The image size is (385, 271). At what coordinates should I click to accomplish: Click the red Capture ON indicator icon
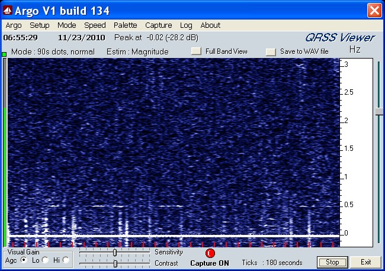click(210, 253)
